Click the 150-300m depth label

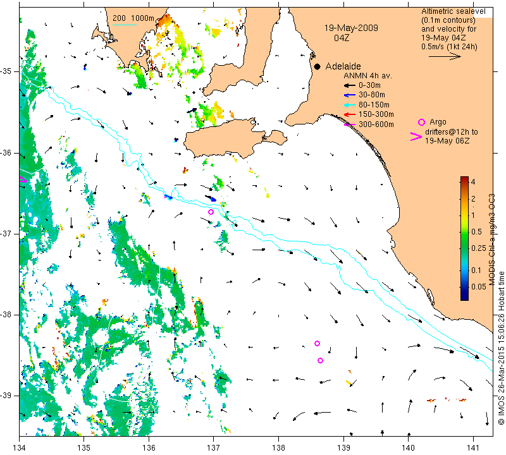point(376,114)
